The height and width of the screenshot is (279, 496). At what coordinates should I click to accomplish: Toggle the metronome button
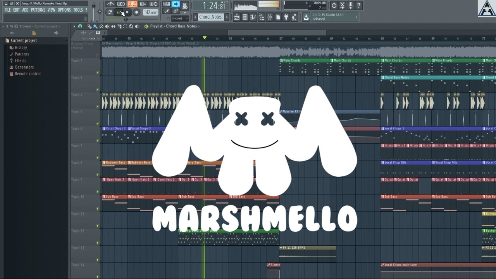click(x=110, y=4)
